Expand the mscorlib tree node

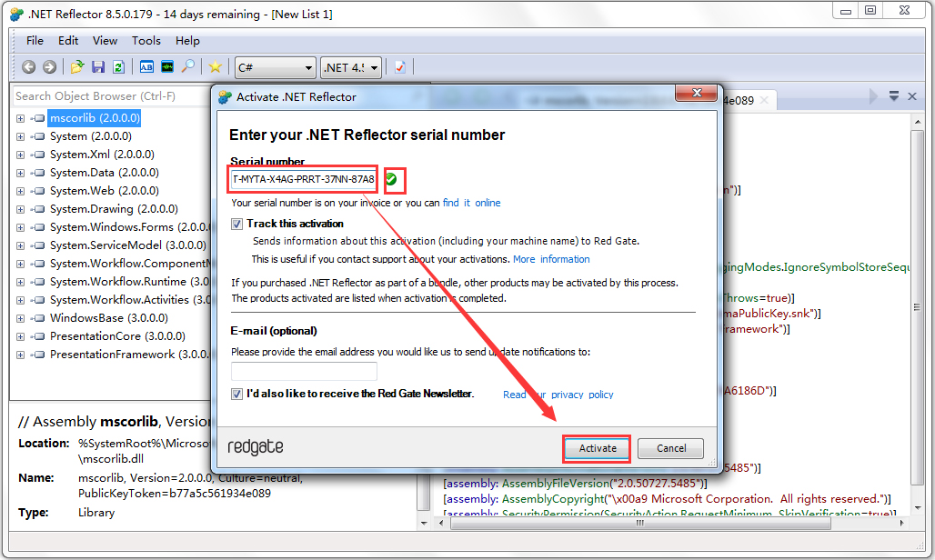point(20,117)
